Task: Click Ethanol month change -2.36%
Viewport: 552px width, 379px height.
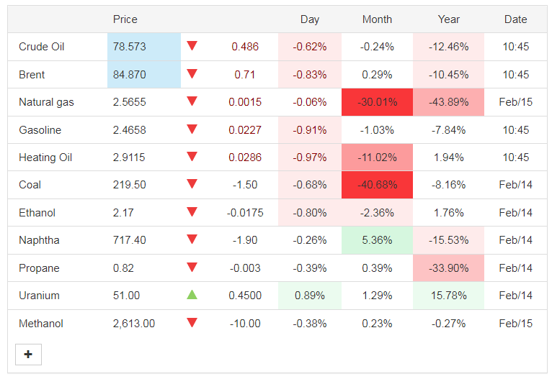Action: coord(377,213)
